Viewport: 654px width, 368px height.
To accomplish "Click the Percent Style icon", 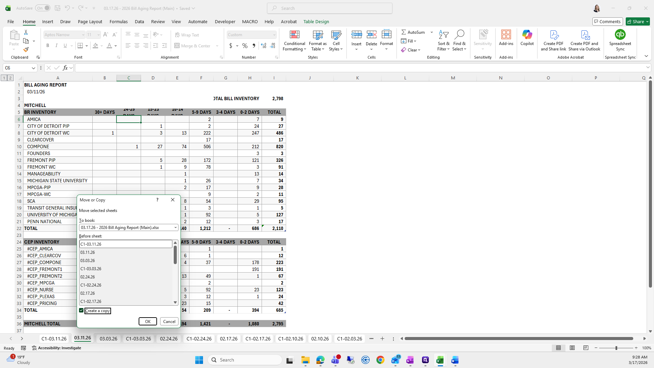I will 245,46.
